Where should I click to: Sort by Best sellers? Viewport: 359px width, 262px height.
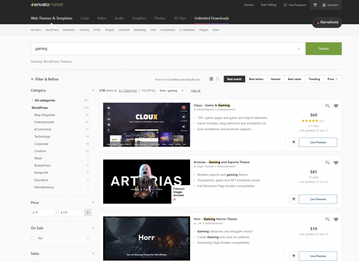[x=256, y=79]
